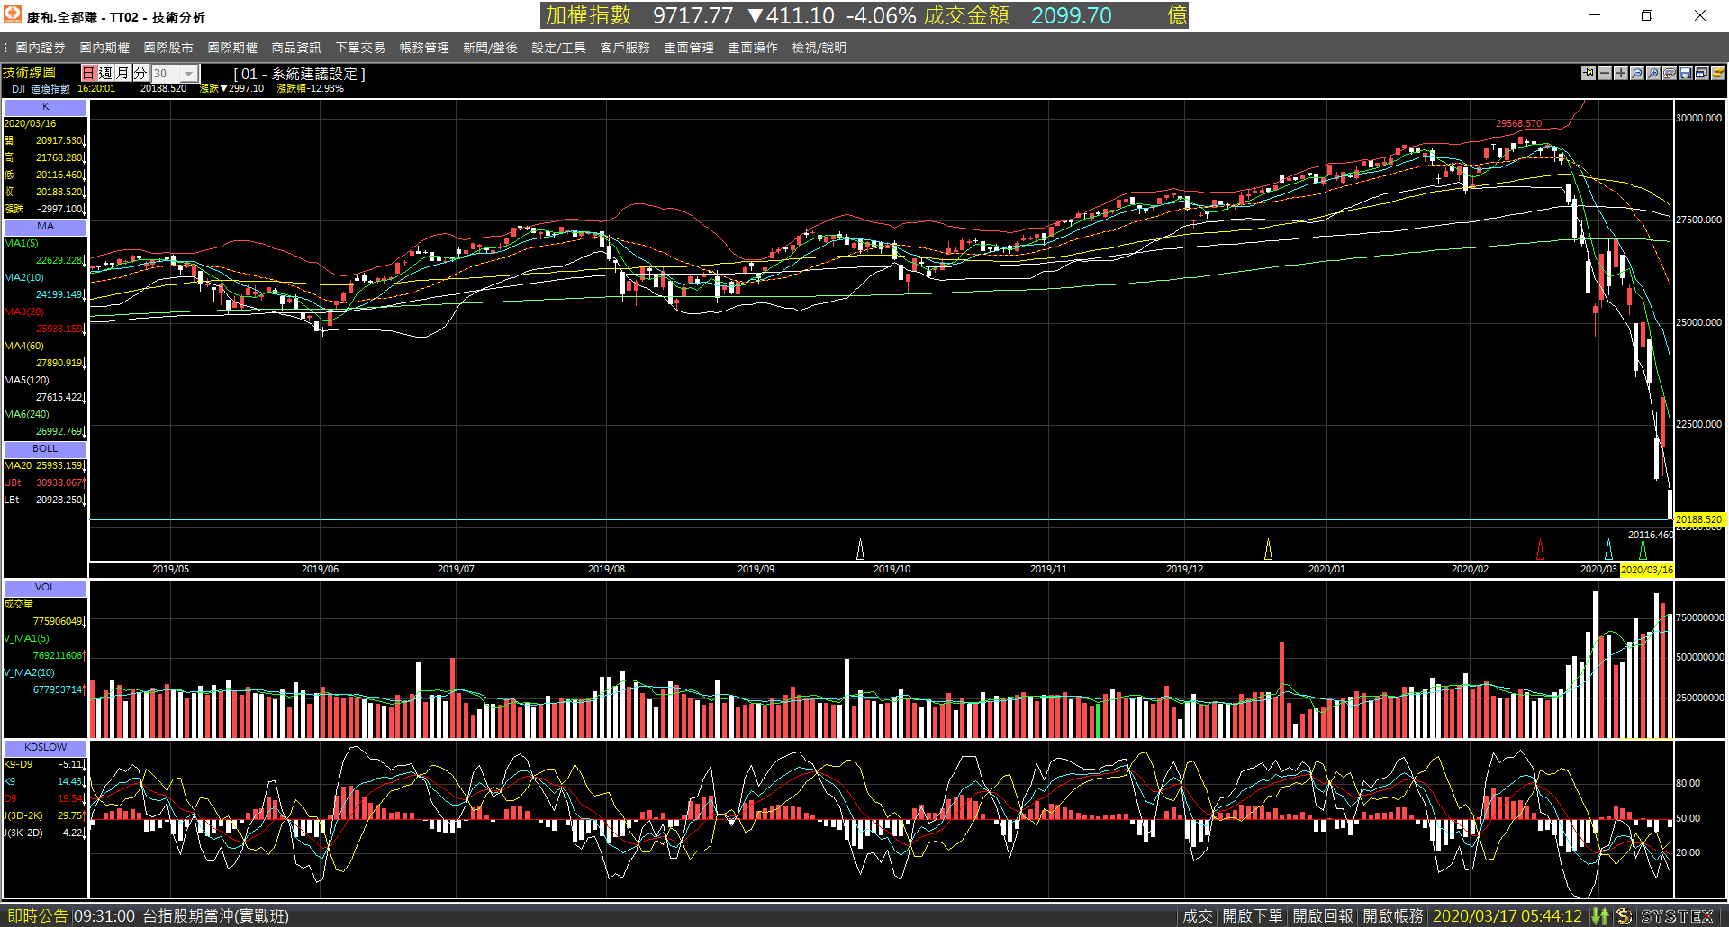Viewport: 1729px width, 927px height.
Task: Click the white event marker near 2019/10
Action: tap(860, 549)
